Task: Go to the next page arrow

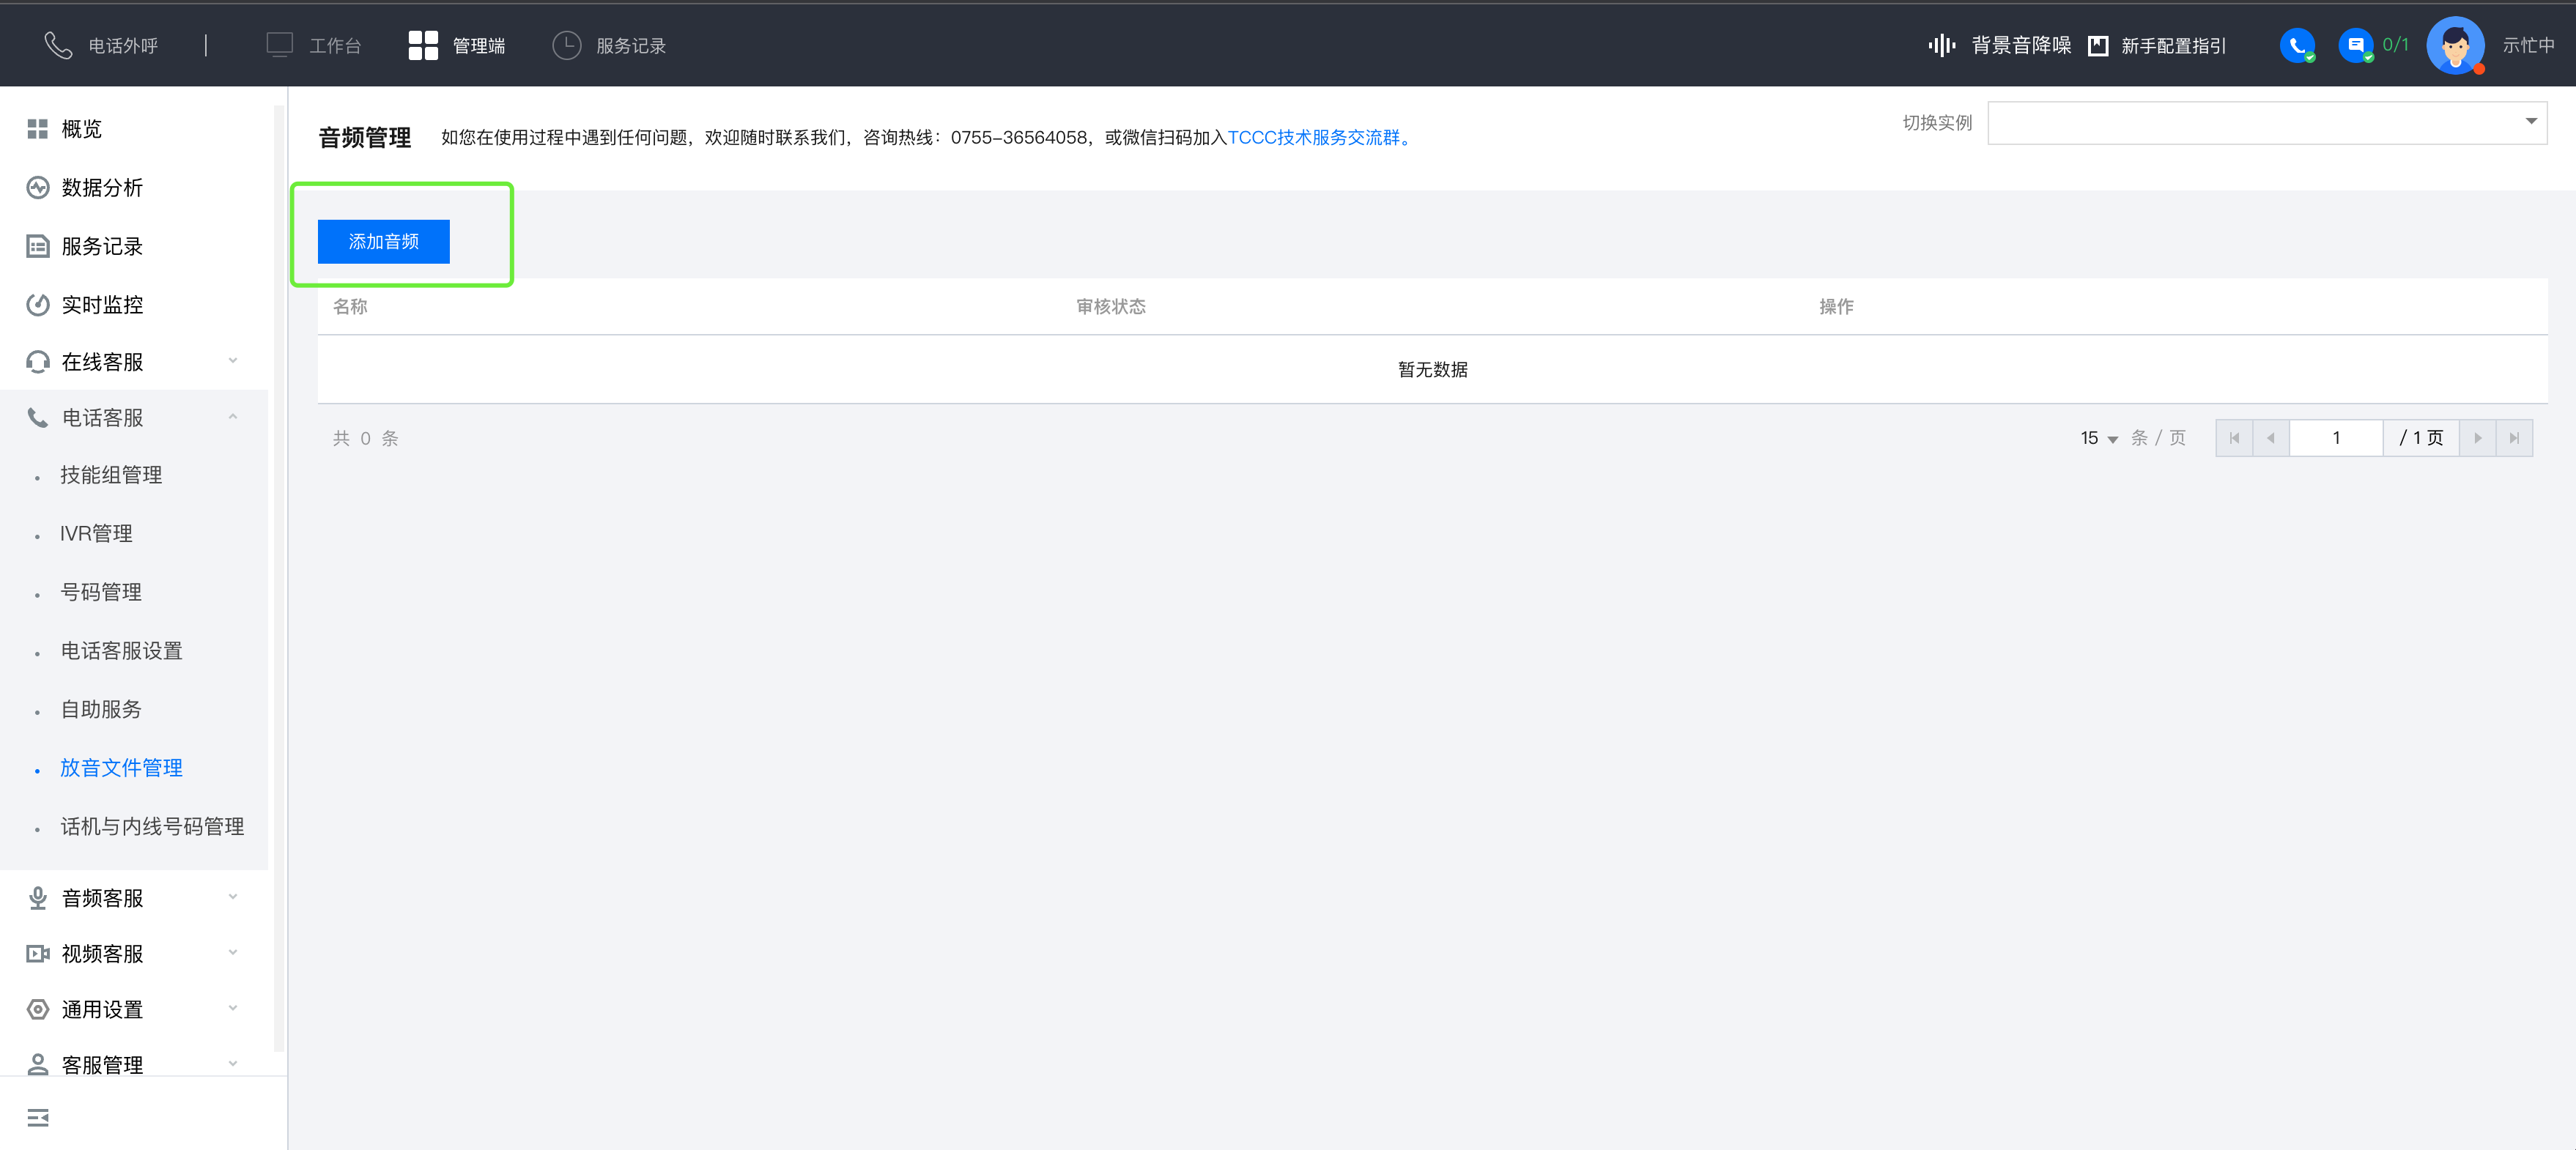Action: [x=2477, y=438]
